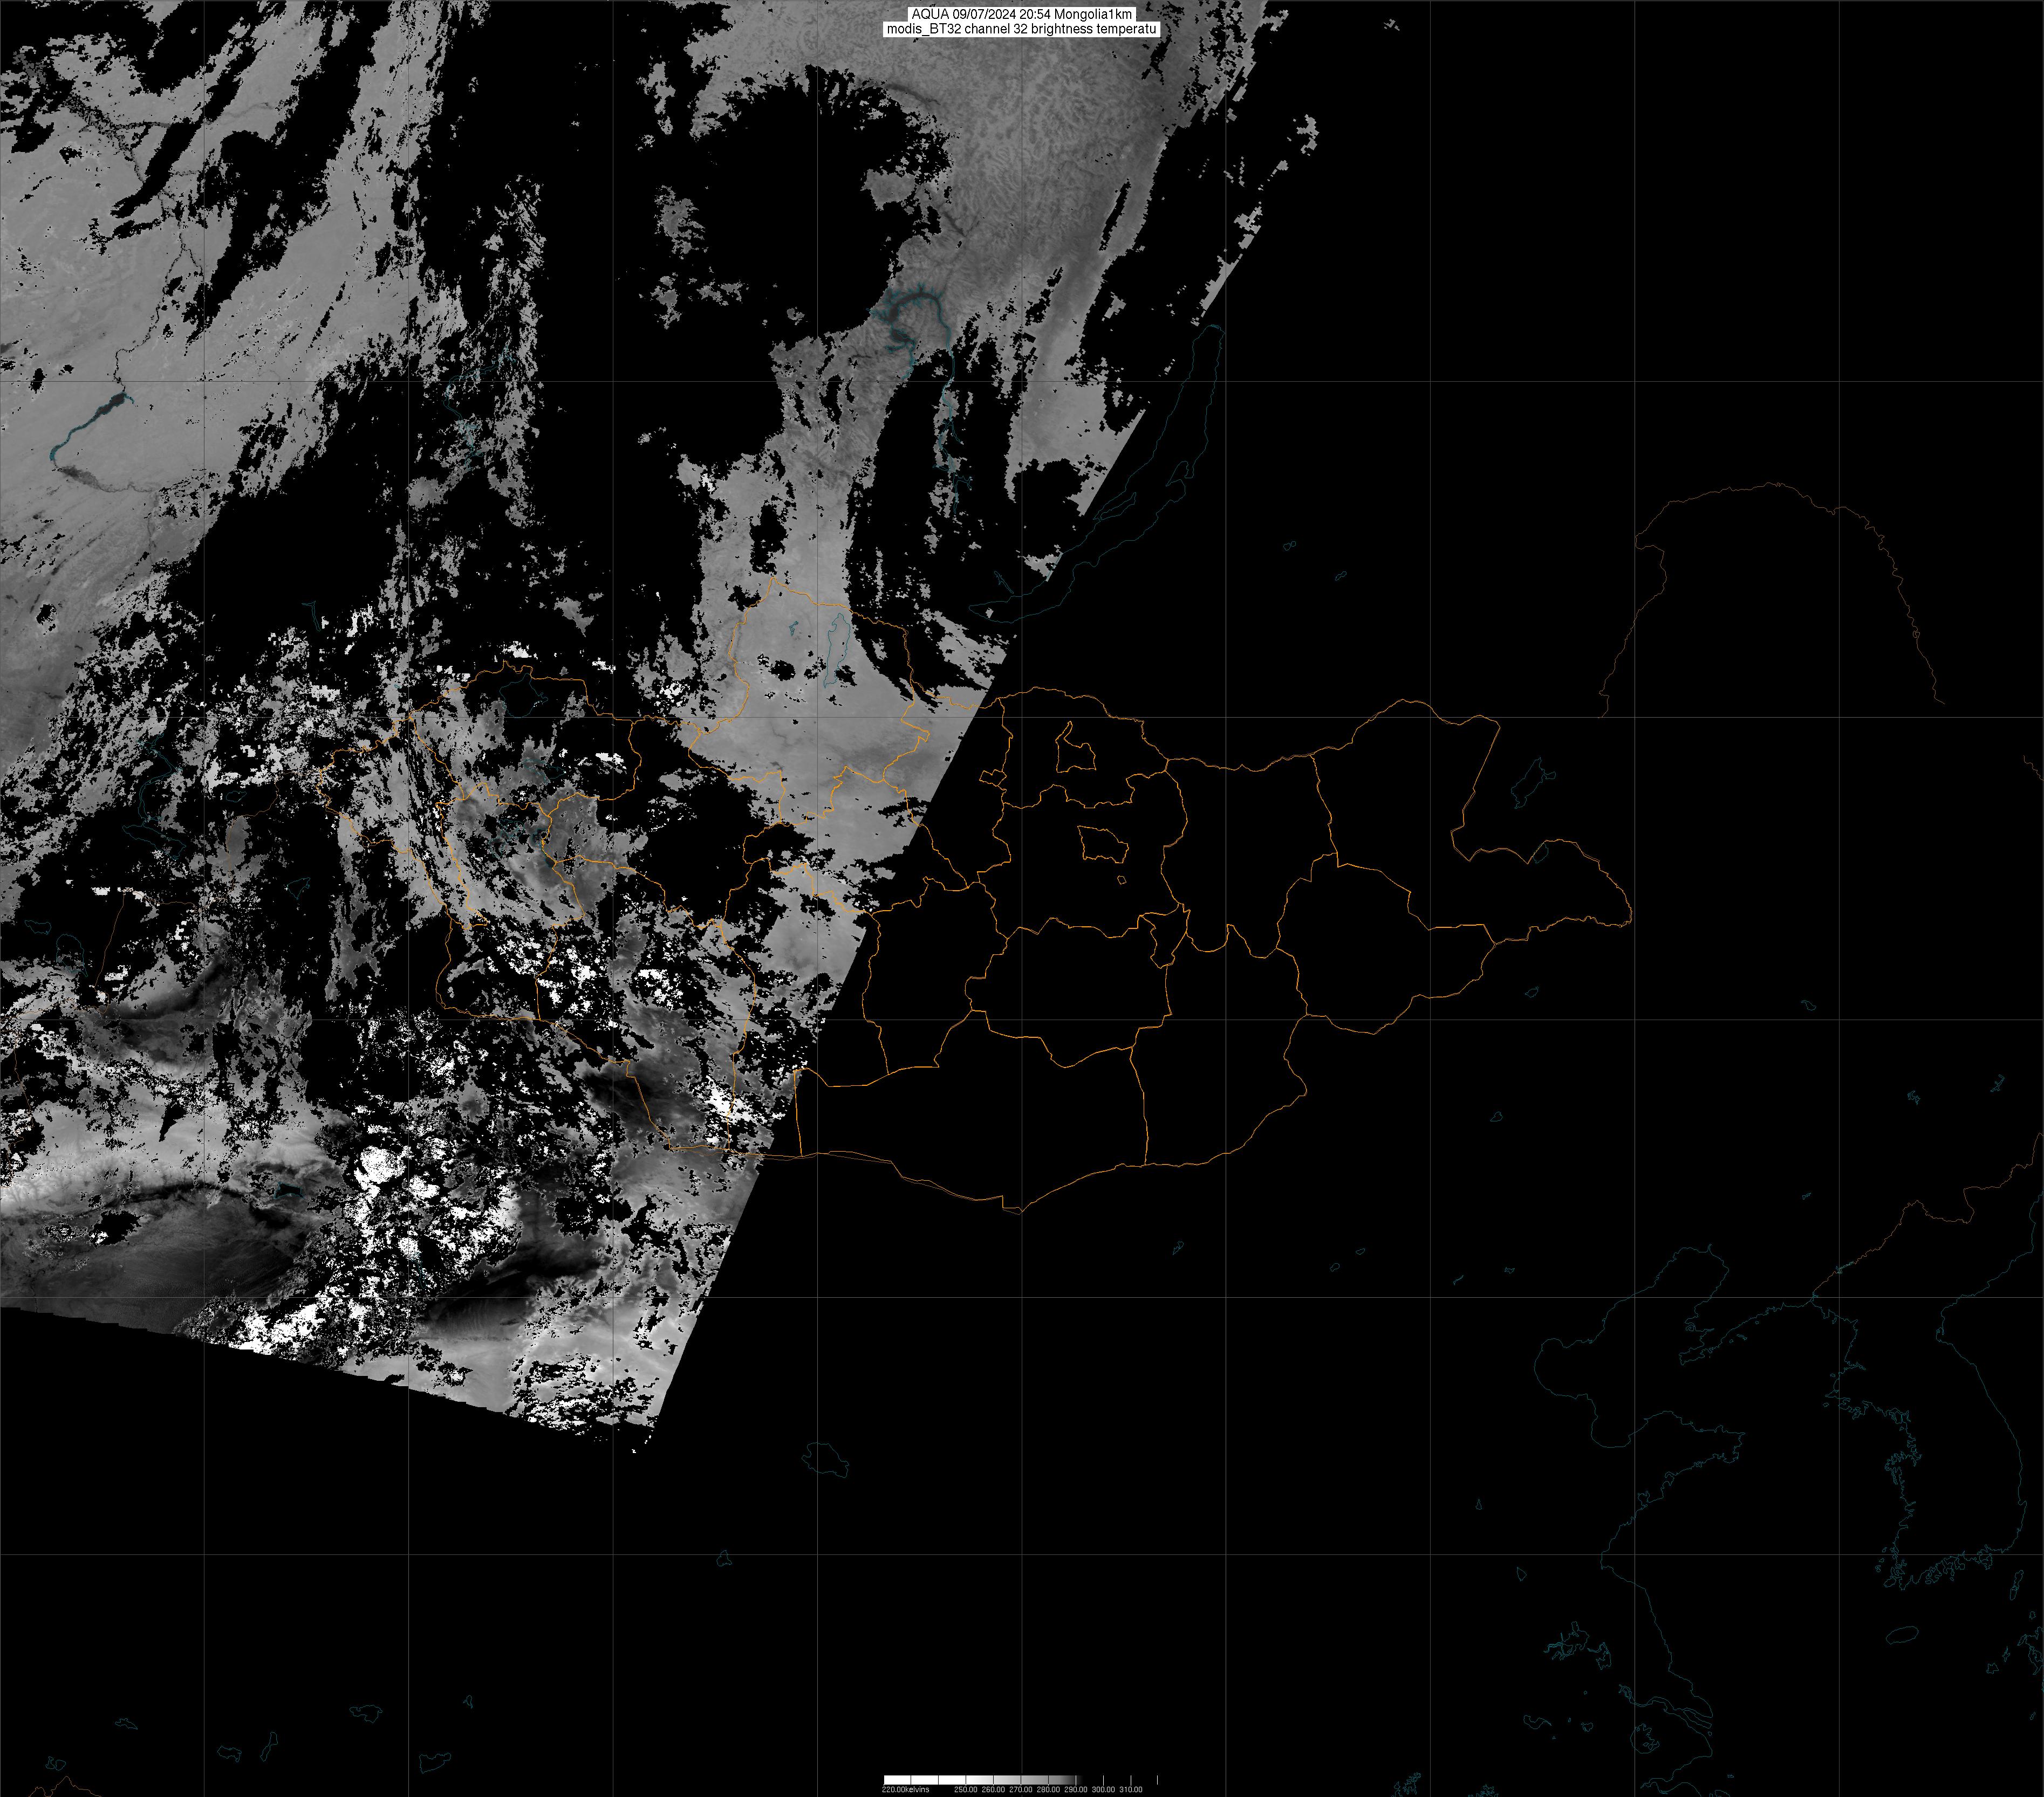Click the 220.00kelvins colorbar label
The width and height of the screenshot is (2044, 1797).
point(906,1789)
